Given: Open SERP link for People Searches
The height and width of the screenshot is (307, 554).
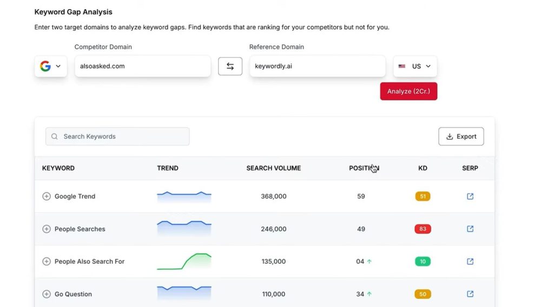Looking at the screenshot, I should click(x=470, y=229).
